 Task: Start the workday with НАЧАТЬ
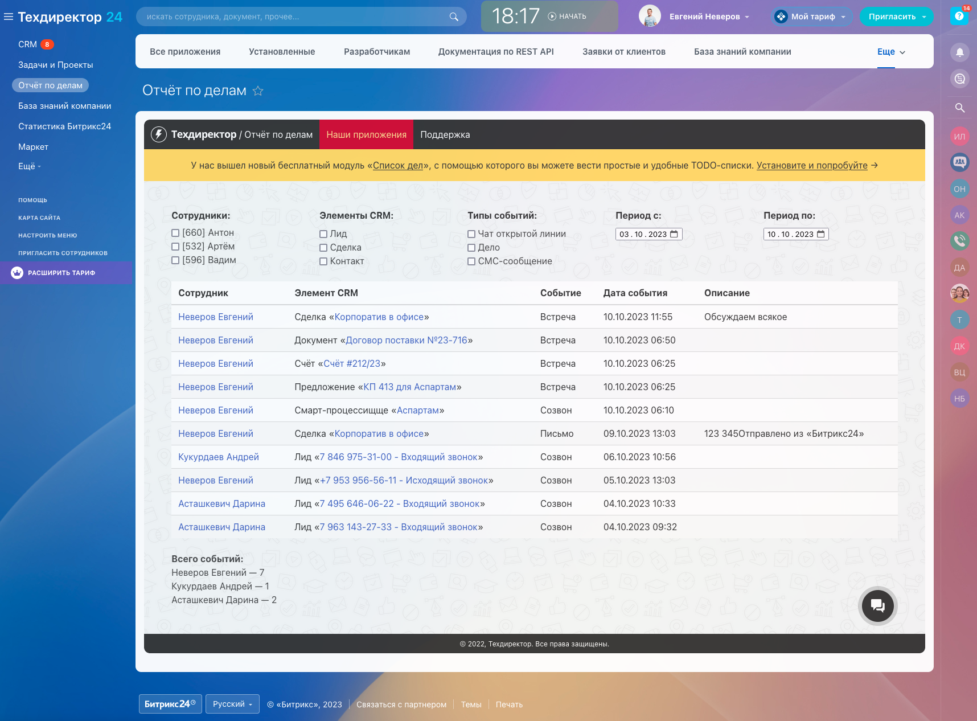tap(567, 17)
